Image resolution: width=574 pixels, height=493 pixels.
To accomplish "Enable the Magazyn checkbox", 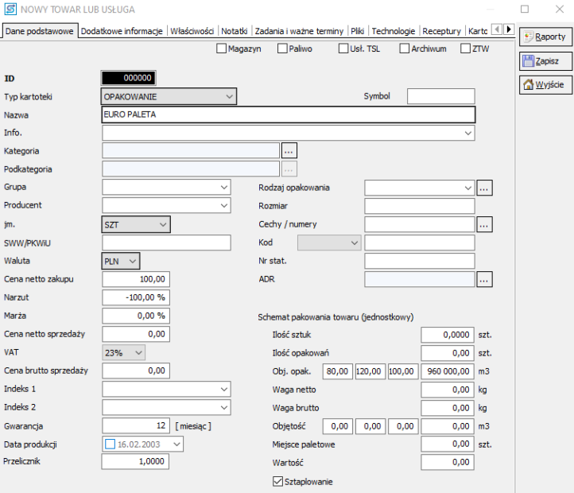I will coord(222,49).
